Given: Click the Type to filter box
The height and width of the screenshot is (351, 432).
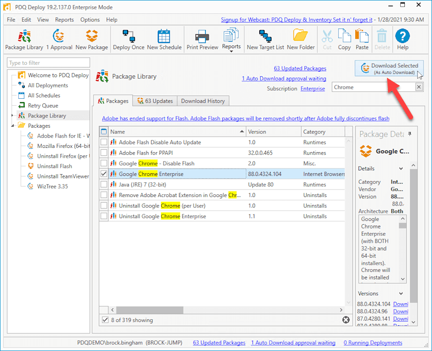Looking at the screenshot, I should tap(49, 63).
